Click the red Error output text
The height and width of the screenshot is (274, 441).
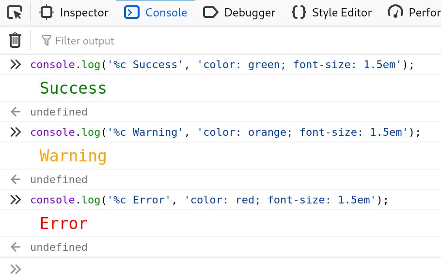[x=64, y=224]
